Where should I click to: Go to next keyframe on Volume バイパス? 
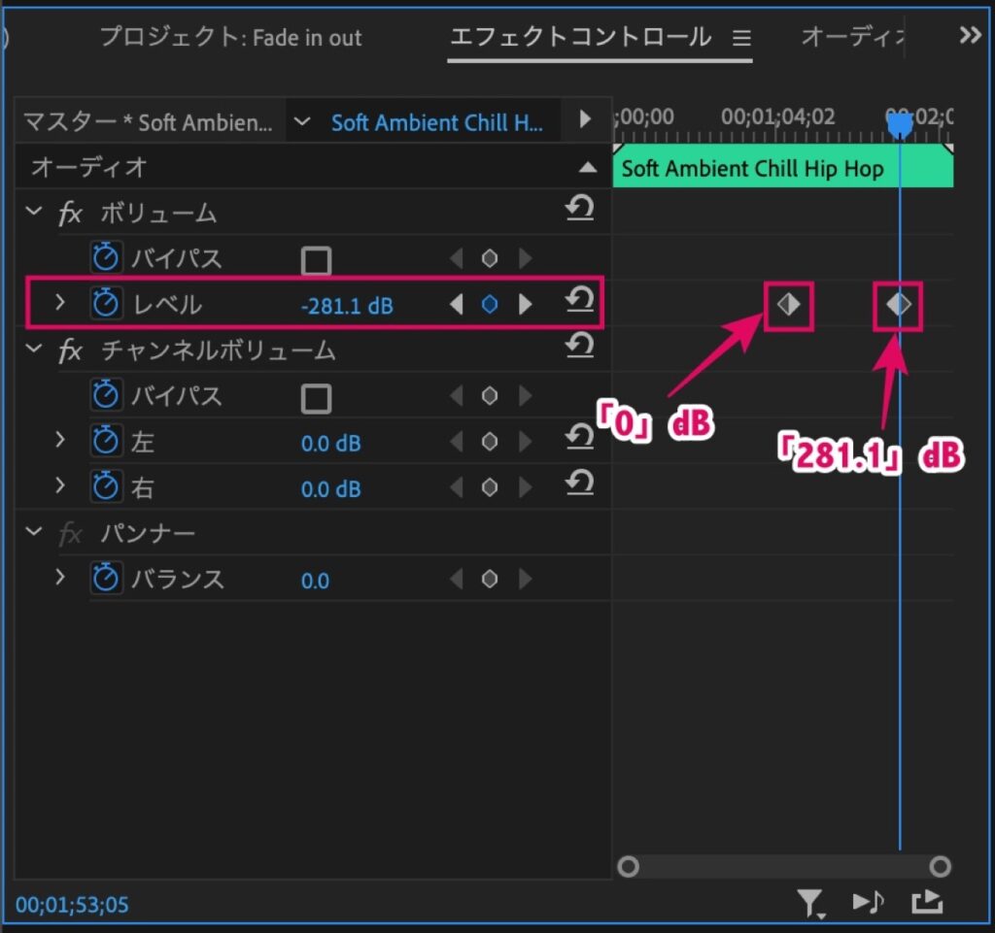coord(525,258)
